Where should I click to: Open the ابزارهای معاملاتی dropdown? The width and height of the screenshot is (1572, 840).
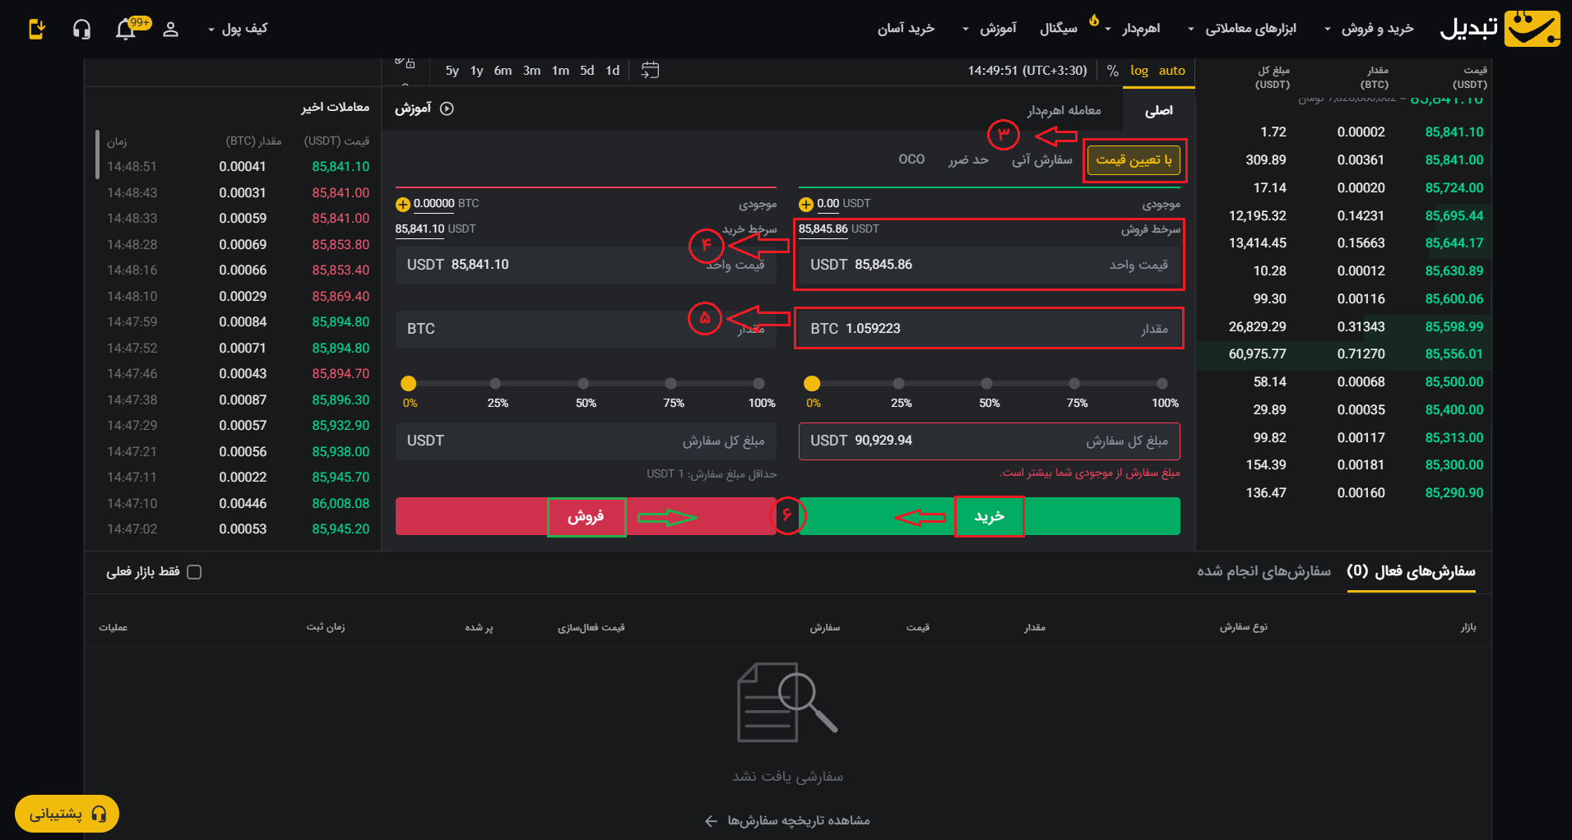1242,29
